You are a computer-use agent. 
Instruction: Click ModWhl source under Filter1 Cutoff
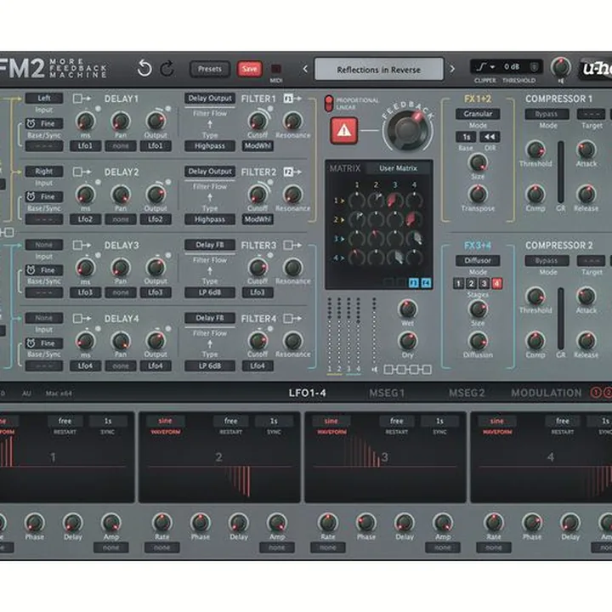pos(258,146)
